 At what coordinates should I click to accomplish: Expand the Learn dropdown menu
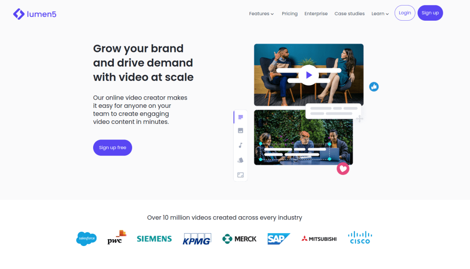pos(380,13)
